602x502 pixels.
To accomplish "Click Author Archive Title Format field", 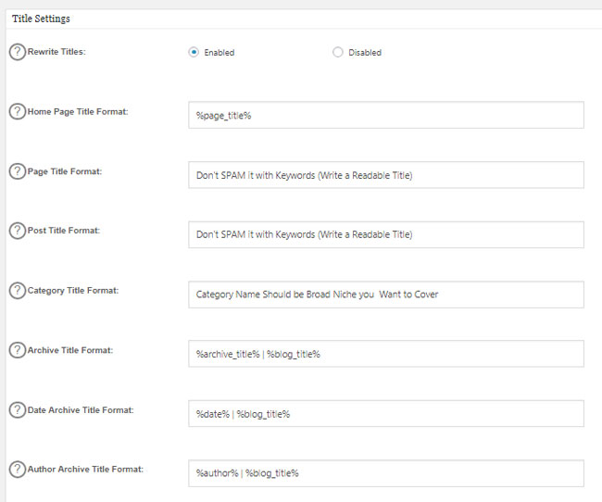I will pos(386,473).
